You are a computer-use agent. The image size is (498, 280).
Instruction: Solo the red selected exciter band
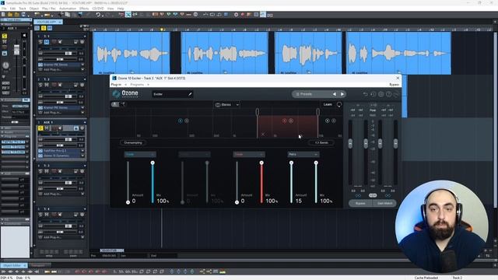pyautogui.click(x=291, y=121)
